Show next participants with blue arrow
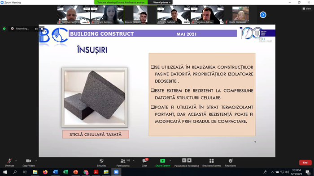314x176 pixels. click(263, 15)
